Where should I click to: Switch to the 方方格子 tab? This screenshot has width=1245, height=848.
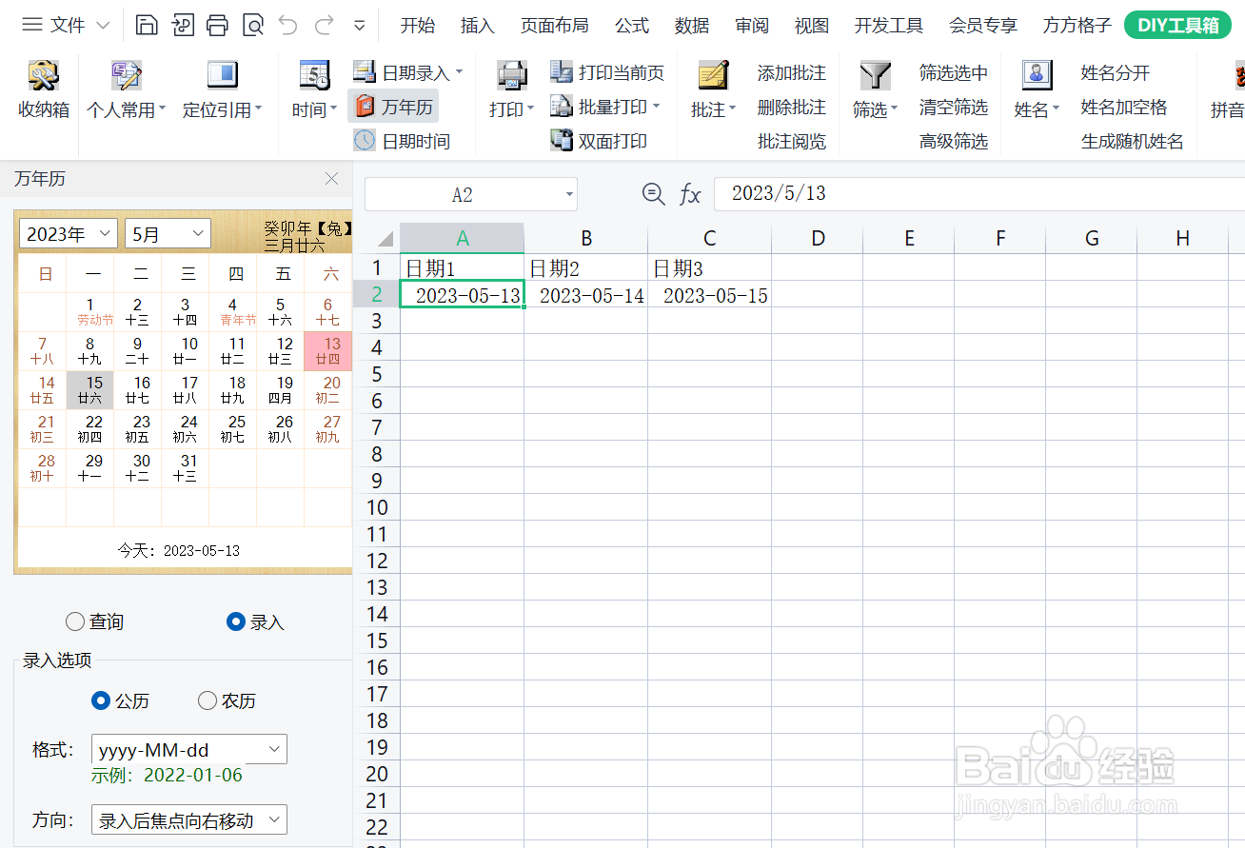click(1077, 26)
